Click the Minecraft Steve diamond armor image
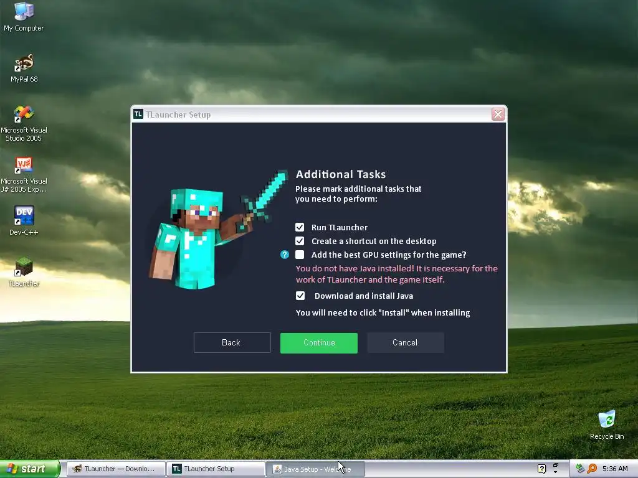This screenshot has width=638, height=478. point(219,230)
